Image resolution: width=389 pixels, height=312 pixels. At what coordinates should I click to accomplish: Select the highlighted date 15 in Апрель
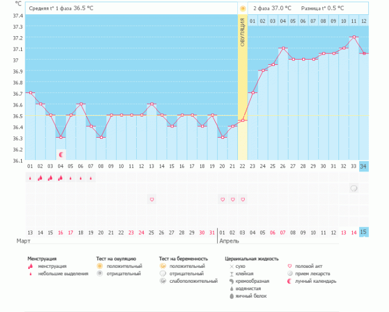[364, 232]
